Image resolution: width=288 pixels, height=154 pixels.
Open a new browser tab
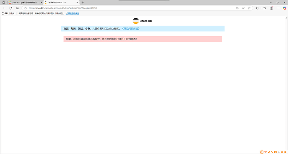83,2
